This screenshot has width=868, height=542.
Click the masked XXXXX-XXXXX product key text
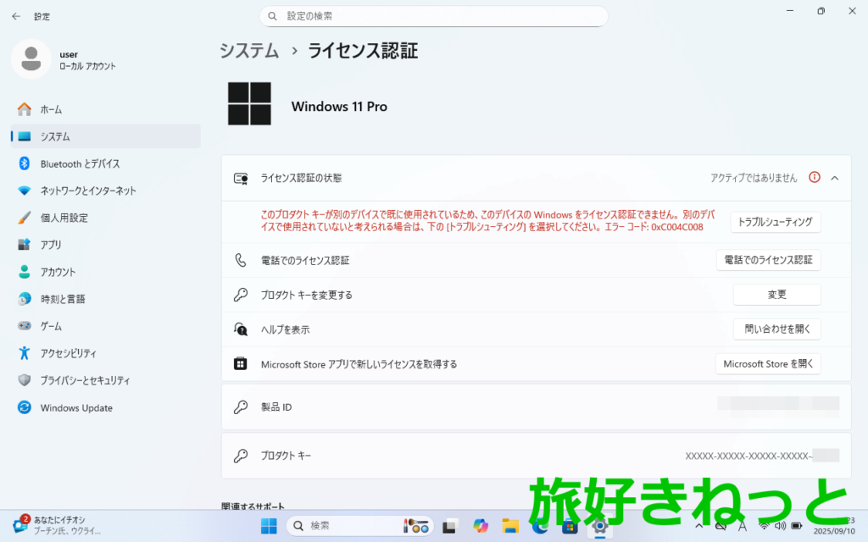(x=748, y=456)
